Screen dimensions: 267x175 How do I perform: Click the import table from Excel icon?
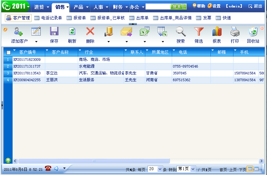click(x=162, y=31)
